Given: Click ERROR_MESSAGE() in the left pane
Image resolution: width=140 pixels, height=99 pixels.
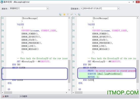Looking at the screenshot, I should (30, 49).
